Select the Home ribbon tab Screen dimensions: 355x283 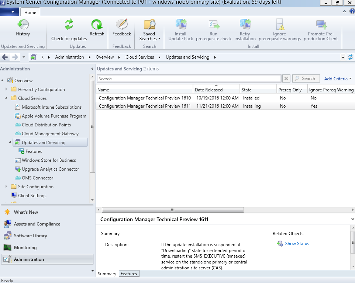point(30,12)
